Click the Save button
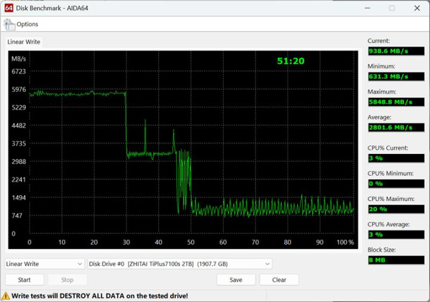Viewport: 430px width, 302px height. tap(235, 279)
